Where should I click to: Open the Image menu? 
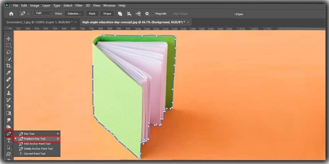coord(35,6)
